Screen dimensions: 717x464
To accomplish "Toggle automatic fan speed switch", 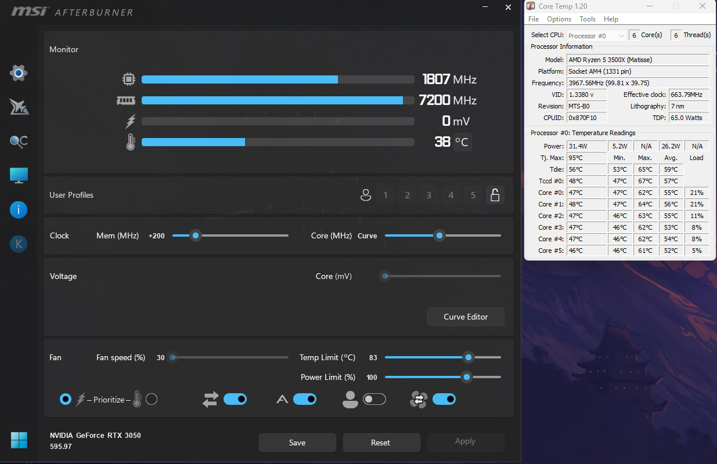I will click(x=305, y=399).
